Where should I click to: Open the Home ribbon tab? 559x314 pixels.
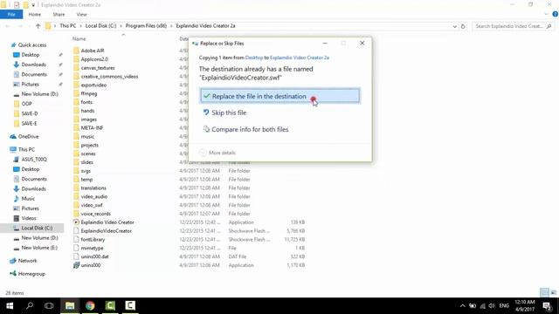35,15
